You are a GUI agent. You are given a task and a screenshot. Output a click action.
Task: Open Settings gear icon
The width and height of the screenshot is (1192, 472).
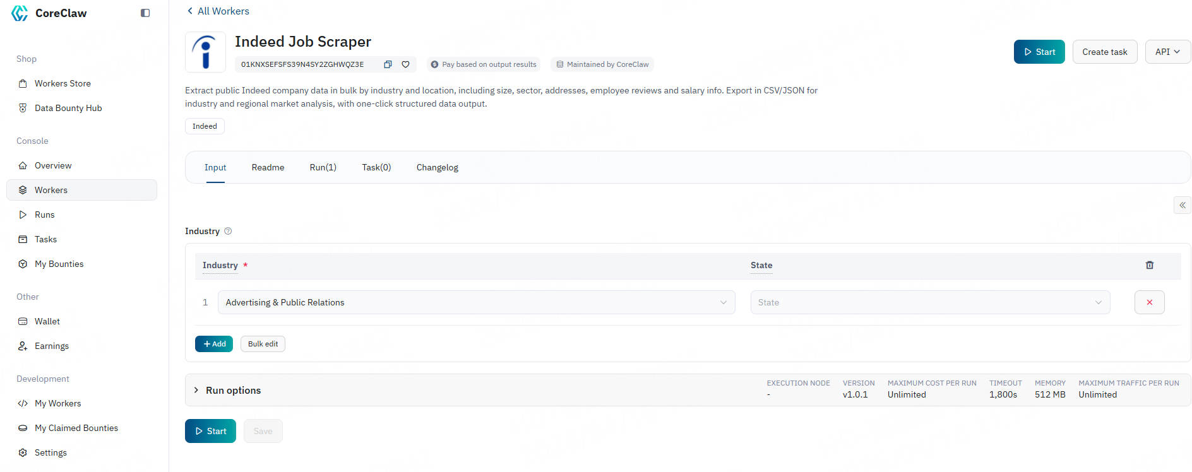tap(23, 452)
